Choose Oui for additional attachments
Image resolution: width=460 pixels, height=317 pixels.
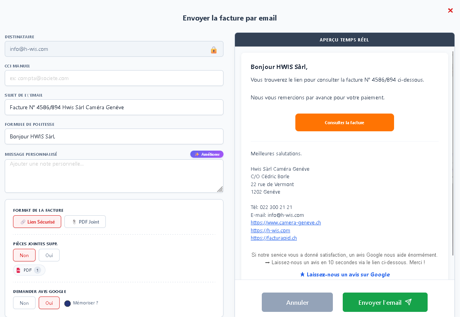(49, 255)
